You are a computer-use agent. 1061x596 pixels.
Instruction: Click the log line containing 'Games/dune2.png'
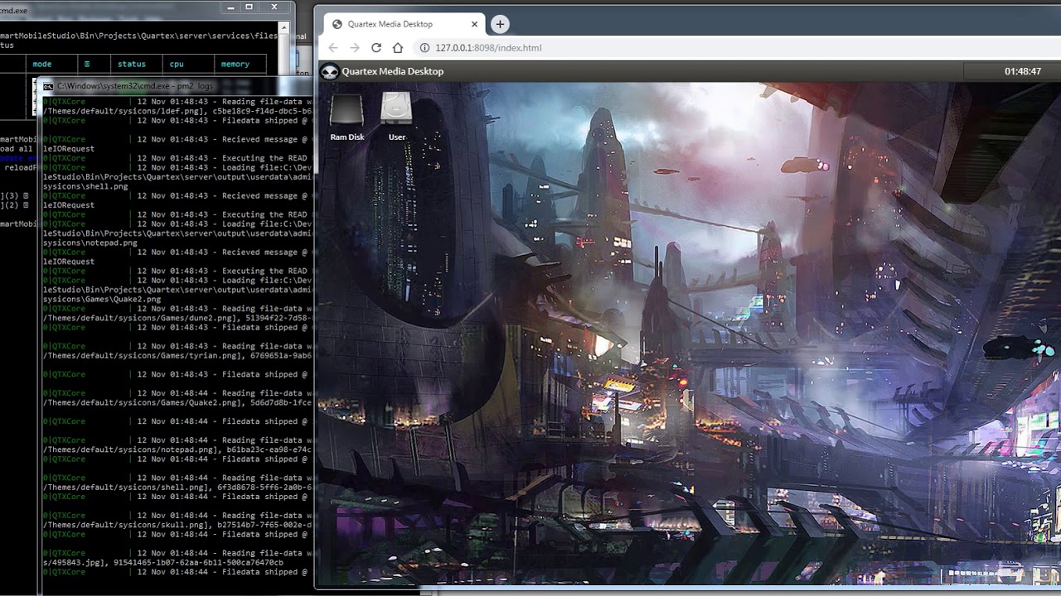click(x=177, y=318)
